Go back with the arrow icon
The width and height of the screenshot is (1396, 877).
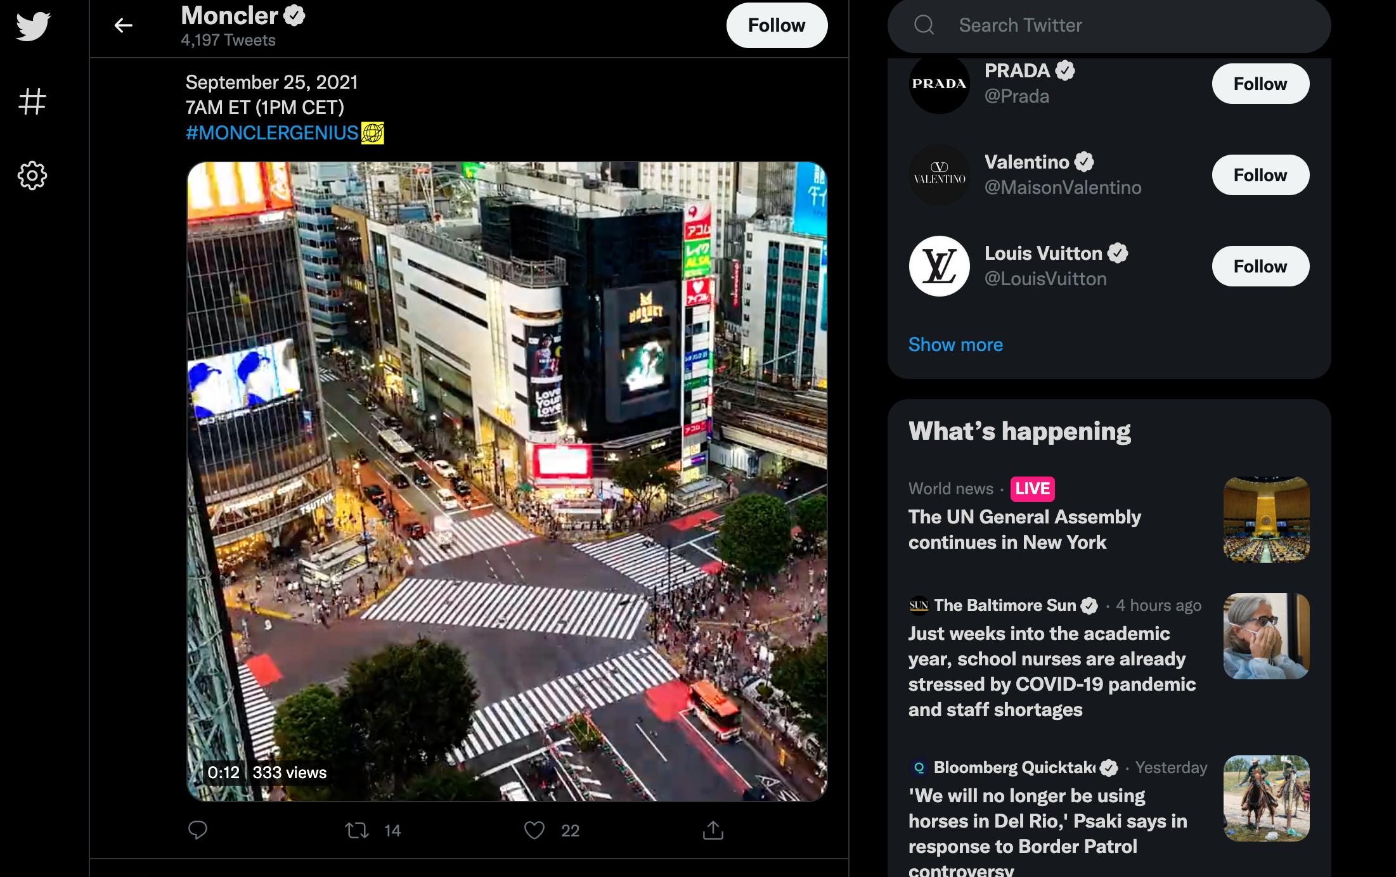point(124,25)
